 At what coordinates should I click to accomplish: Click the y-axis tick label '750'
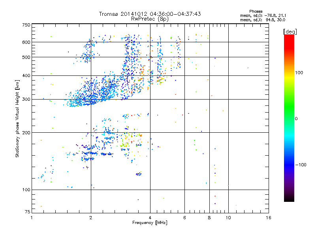pyautogui.click(x=26, y=25)
